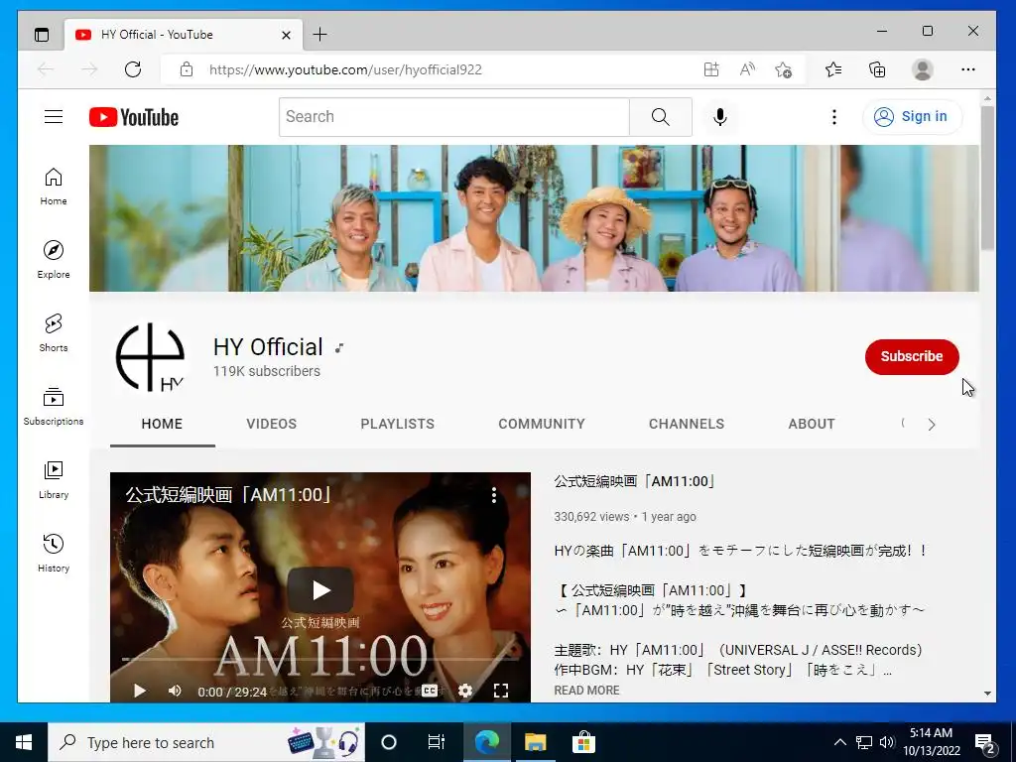Open the 公式短編映画「AM11:00」video title link

coord(634,481)
